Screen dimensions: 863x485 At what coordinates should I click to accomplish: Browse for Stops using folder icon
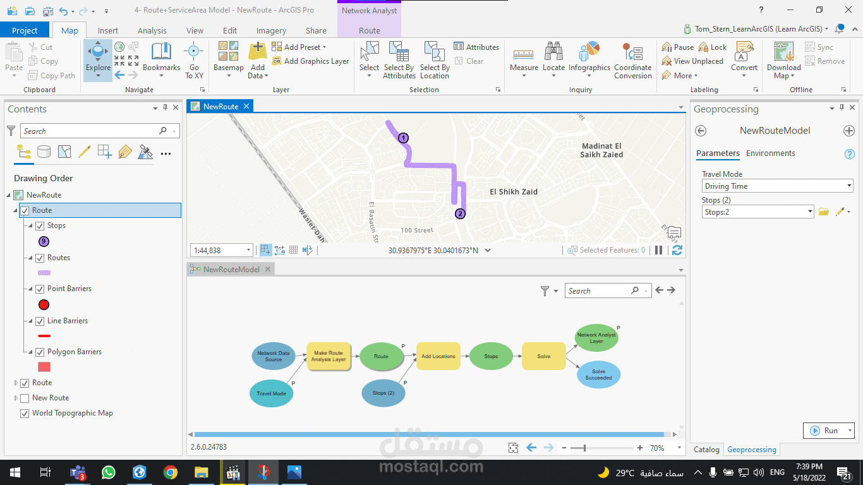823,212
